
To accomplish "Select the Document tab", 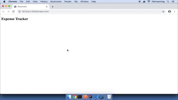I will pos(31,7).
